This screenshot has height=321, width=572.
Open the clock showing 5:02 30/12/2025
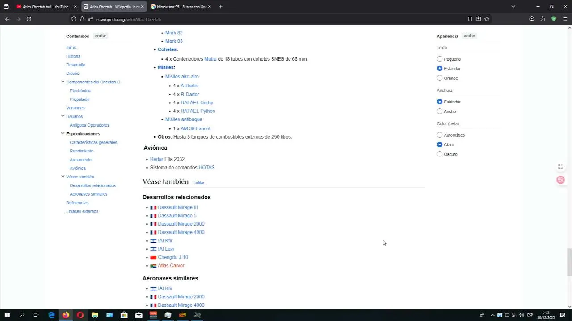546,315
